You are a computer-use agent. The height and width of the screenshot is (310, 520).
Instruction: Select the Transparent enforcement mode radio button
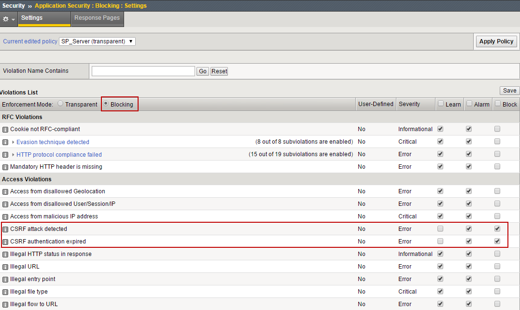pos(60,104)
